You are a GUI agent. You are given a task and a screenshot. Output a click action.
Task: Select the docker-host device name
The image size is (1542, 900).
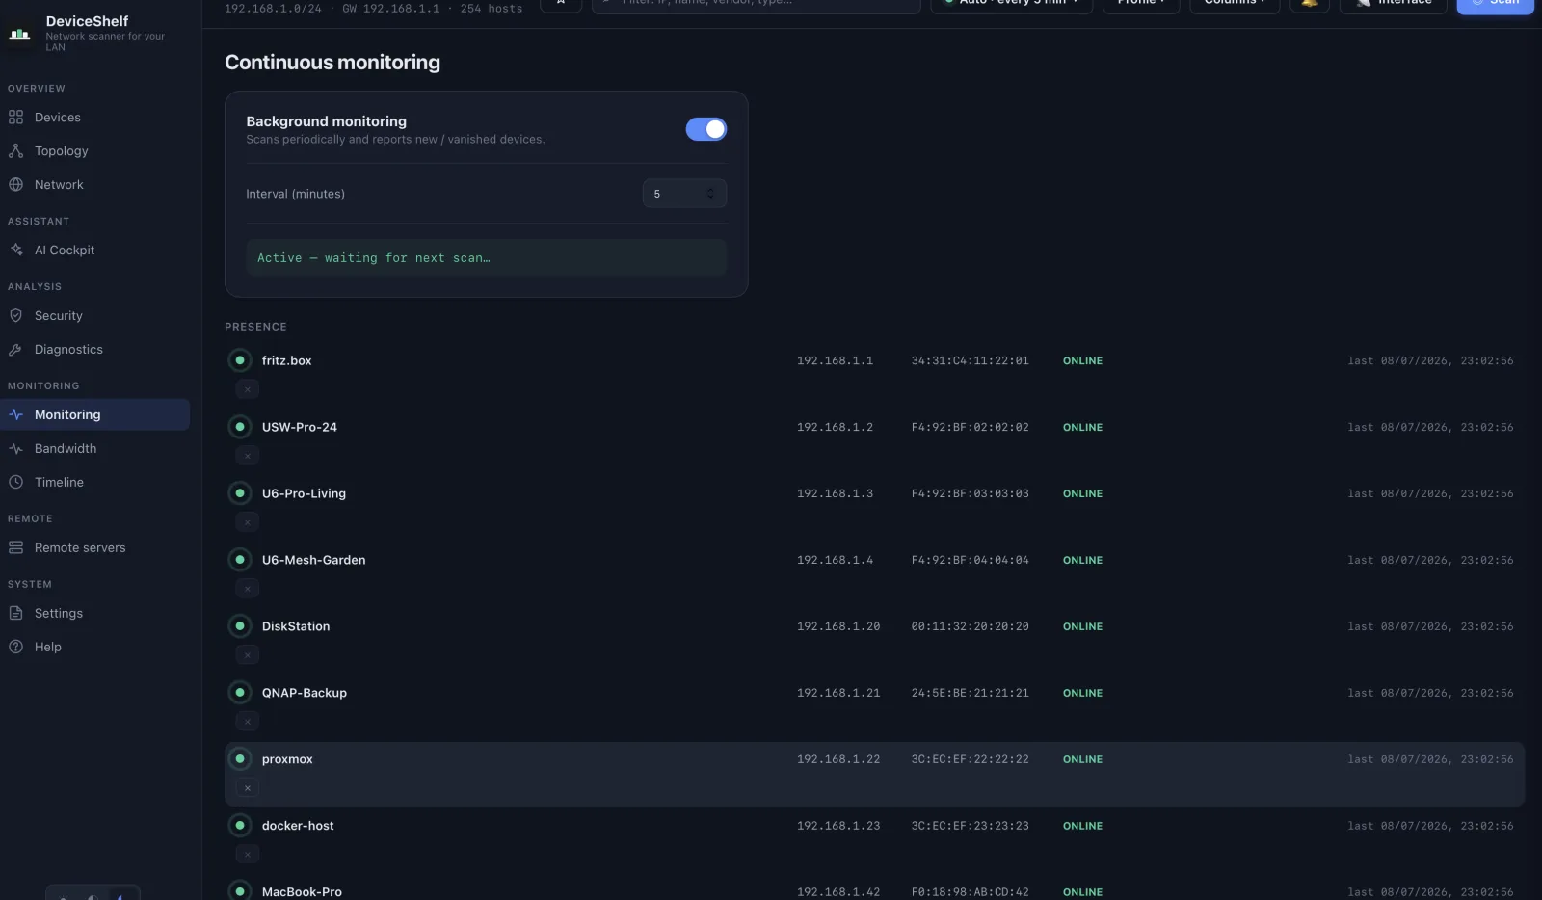[298, 826]
